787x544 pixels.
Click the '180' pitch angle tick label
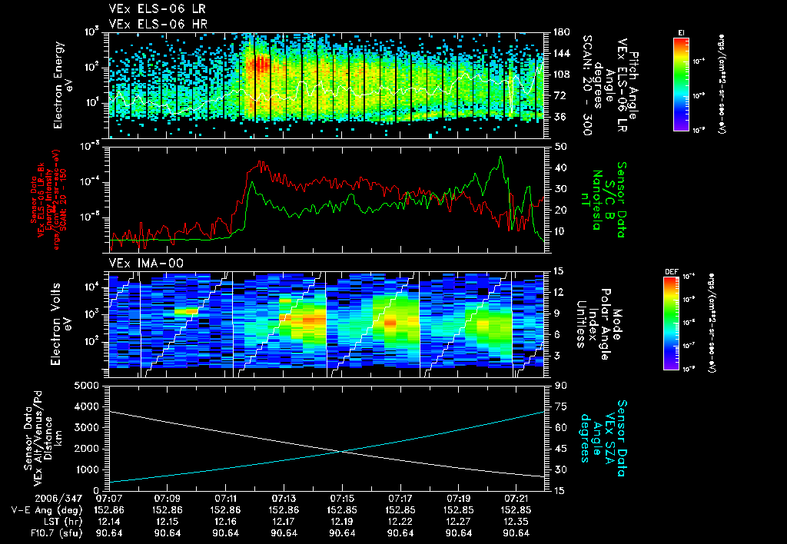pos(562,32)
